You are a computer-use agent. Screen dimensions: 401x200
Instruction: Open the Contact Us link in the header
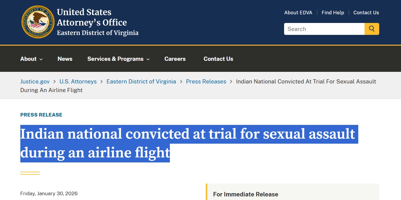pos(366,13)
